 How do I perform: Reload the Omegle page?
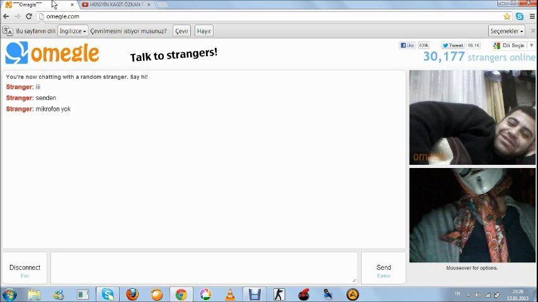[x=29, y=16]
